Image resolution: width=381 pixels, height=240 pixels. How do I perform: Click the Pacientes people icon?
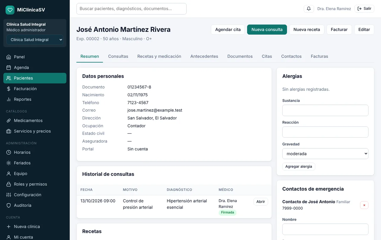click(x=9, y=78)
